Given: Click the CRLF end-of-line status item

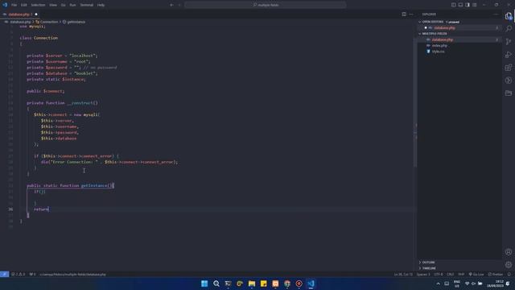Looking at the screenshot, I should tap(450, 274).
